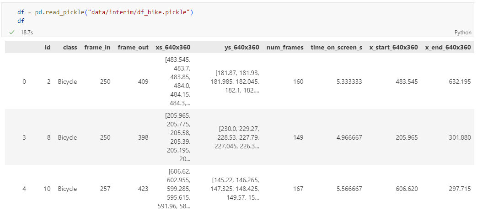Click row index 0 of the dataframe
The width and height of the screenshot is (477, 212).
coord(24,82)
